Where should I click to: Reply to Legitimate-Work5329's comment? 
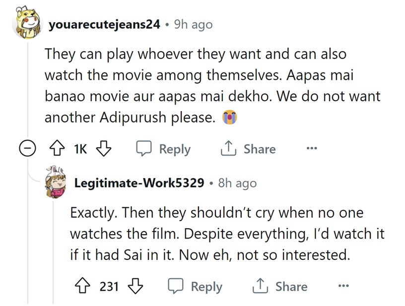pyautogui.click(x=195, y=287)
